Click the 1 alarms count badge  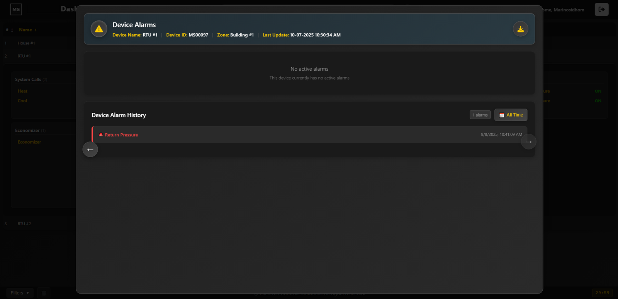(480, 115)
